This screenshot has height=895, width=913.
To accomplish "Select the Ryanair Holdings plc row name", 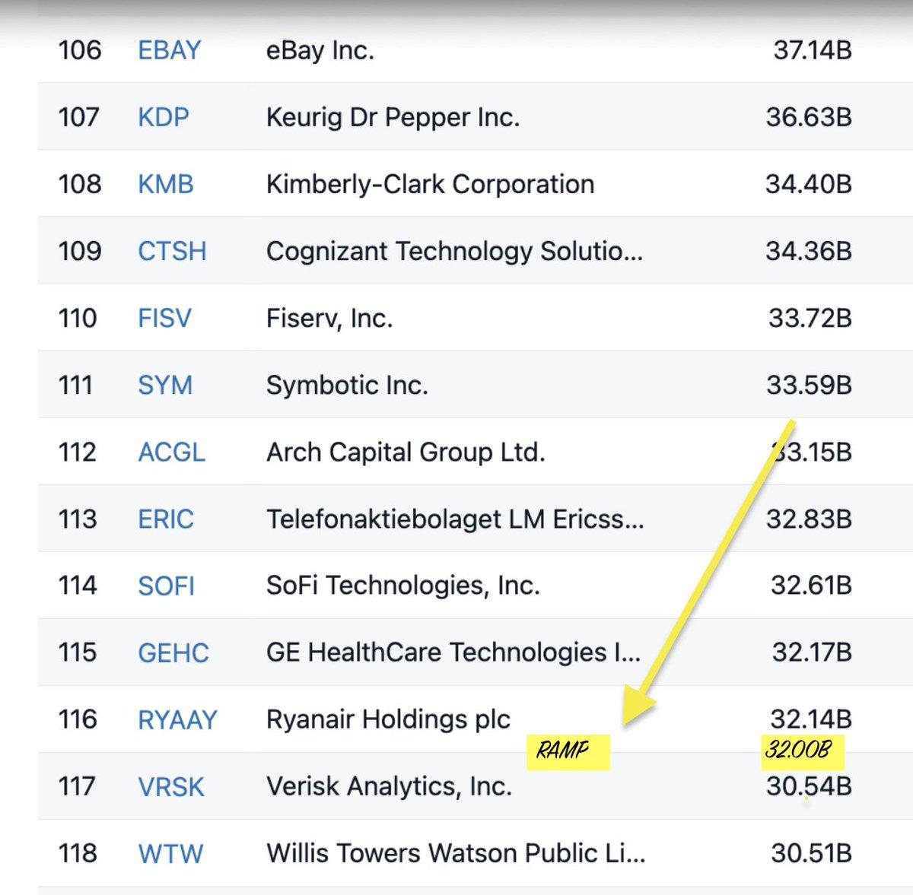I will click(x=388, y=719).
